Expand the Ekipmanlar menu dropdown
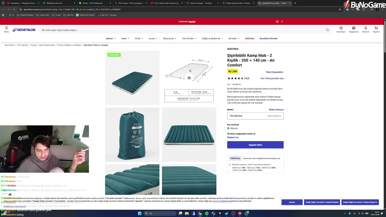The height and width of the screenshot is (217, 386). tap(169, 39)
